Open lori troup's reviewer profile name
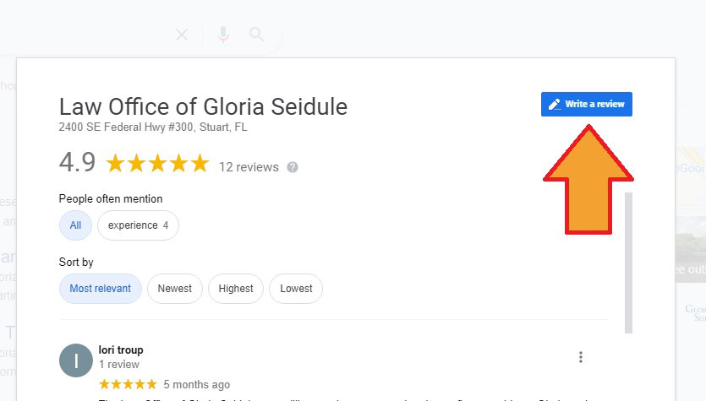Image resolution: width=706 pixels, height=401 pixels. point(121,350)
